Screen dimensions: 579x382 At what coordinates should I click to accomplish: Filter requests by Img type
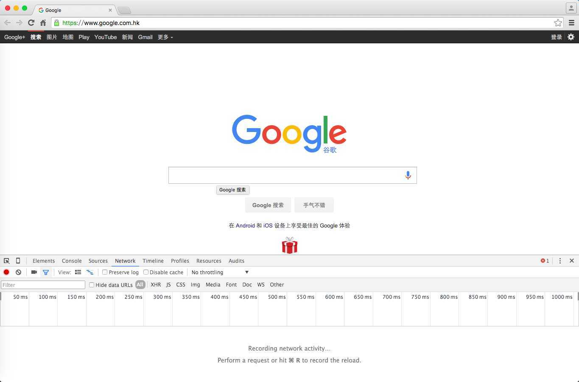(x=195, y=285)
